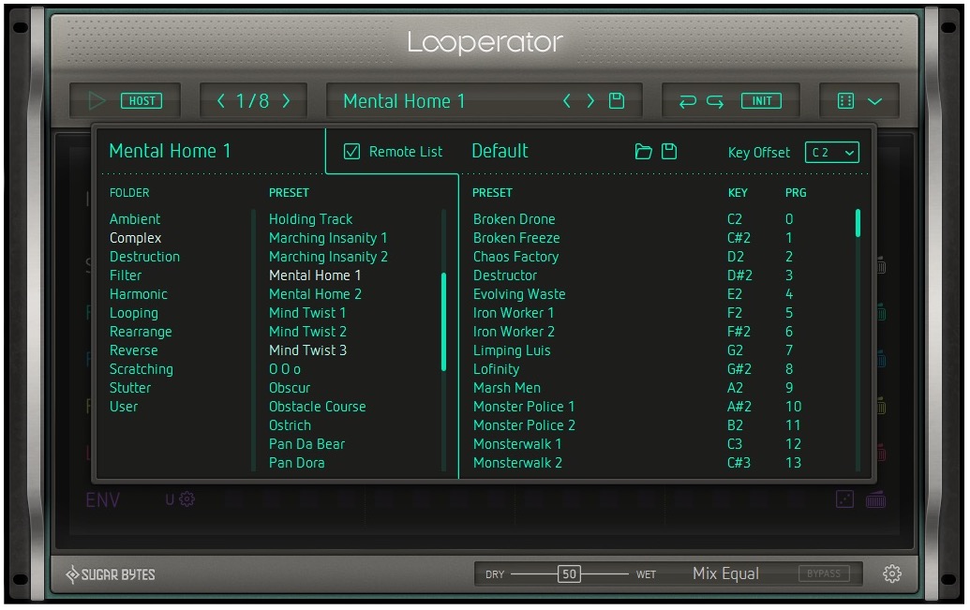This screenshot has height=610, width=970.
Task: Click the randomize dice icon in top bar
Action: pyautogui.click(x=845, y=101)
